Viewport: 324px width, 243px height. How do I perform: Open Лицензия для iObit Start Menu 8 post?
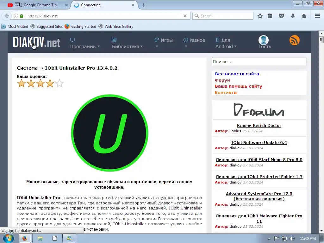click(x=259, y=160)
